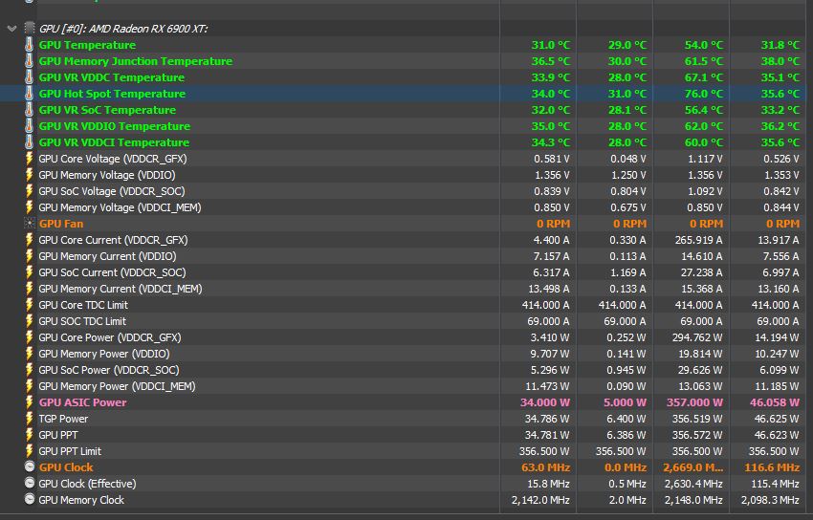Click the 1.117 V core voltage maximum value
Image resolution: width=813 pixels, height=520 pixels.
pos(705,159)
